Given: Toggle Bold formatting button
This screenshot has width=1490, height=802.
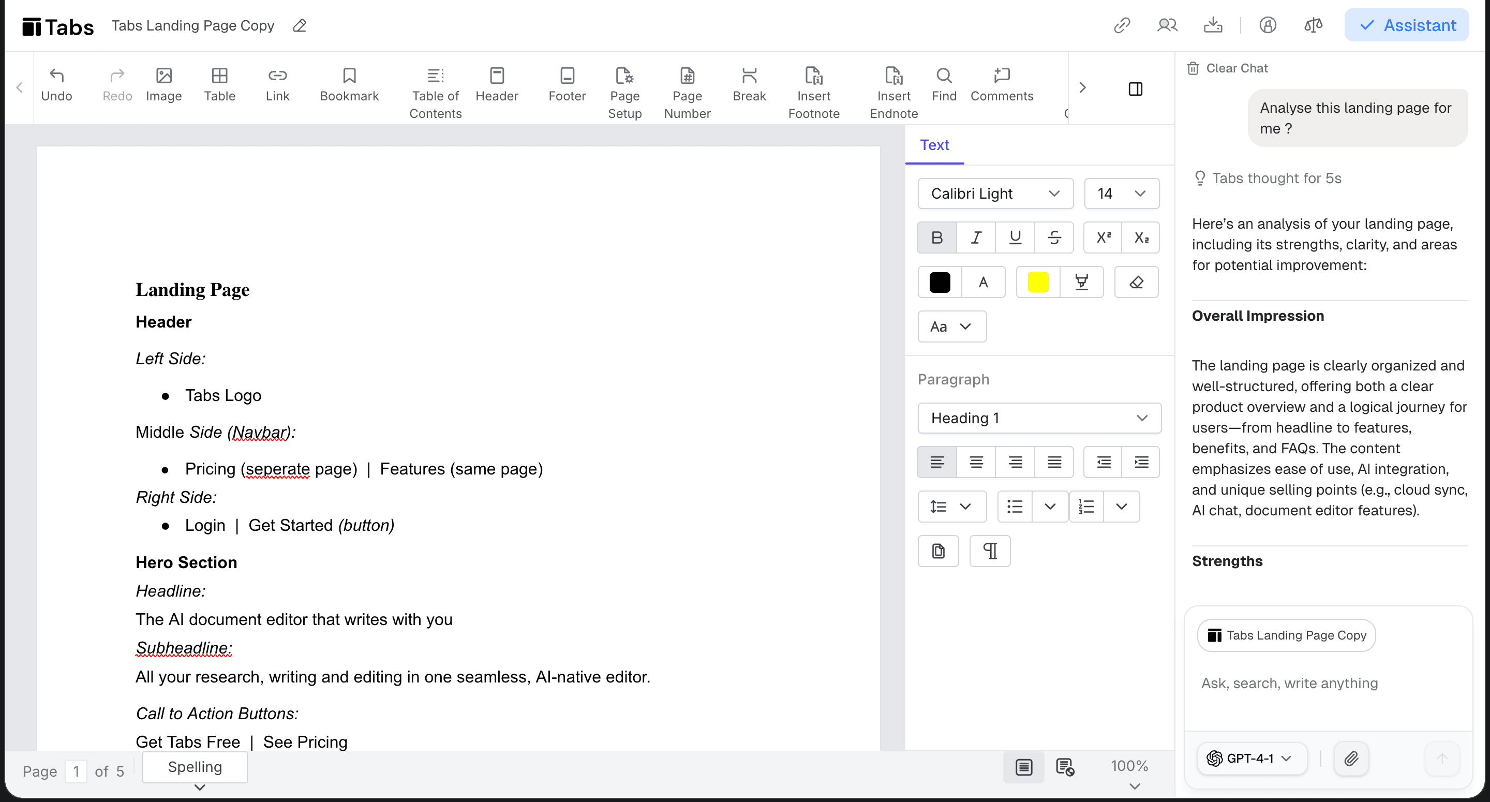Looking at the screenshot, I should coord(936,237).
